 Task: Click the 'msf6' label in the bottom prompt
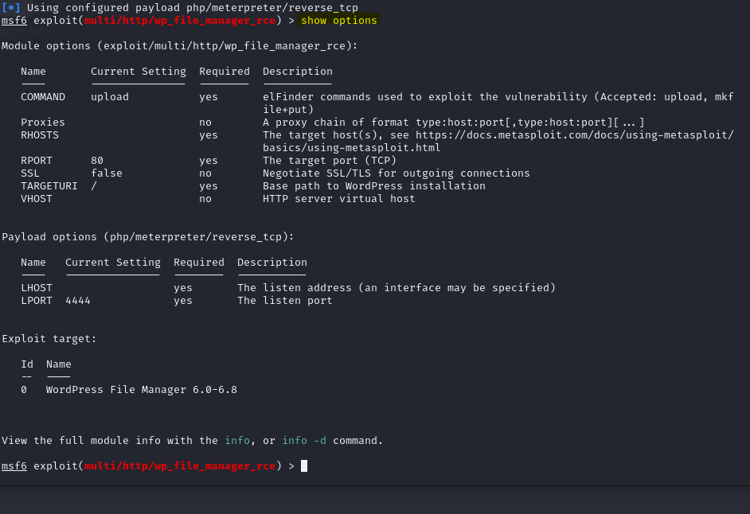14,466
